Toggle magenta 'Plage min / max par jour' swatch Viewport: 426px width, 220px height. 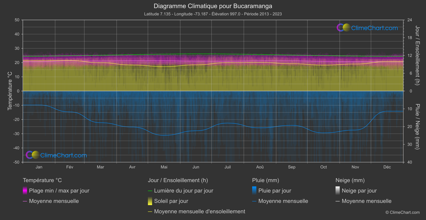pos(25,191)
